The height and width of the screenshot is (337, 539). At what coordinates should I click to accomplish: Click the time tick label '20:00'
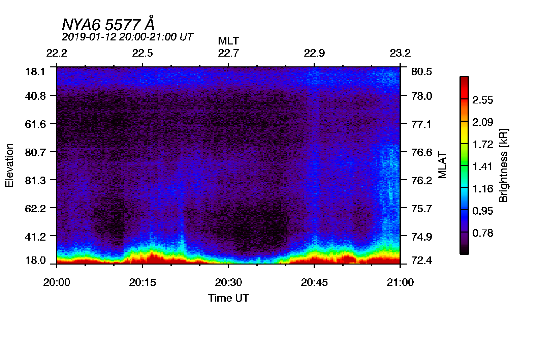pyautogui.click(x=57, y=282)
